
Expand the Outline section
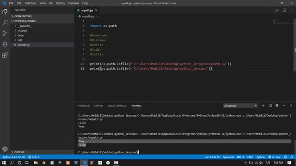42,152
